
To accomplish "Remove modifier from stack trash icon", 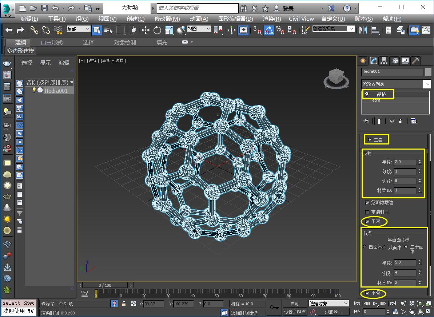I will [x=400, y=121].
